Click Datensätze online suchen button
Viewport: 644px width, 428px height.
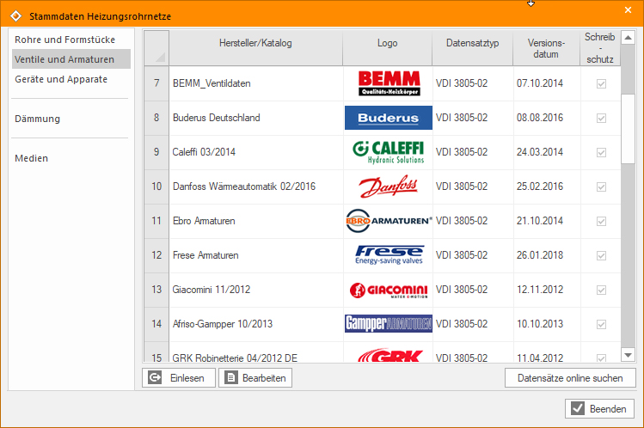570,377
